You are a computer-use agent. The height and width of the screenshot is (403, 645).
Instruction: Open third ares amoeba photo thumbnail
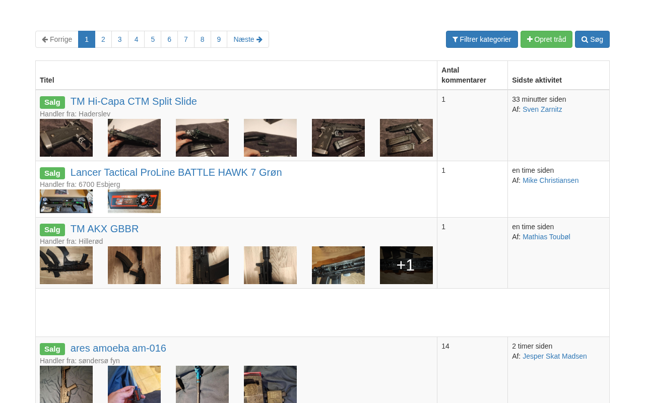(x=202, y=384)
